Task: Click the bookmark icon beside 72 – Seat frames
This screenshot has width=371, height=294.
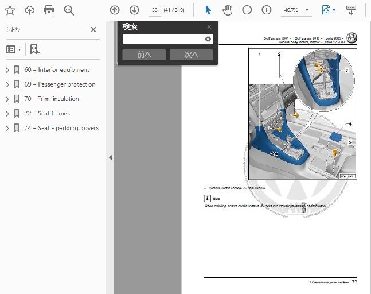Action: tap(17, 114)
